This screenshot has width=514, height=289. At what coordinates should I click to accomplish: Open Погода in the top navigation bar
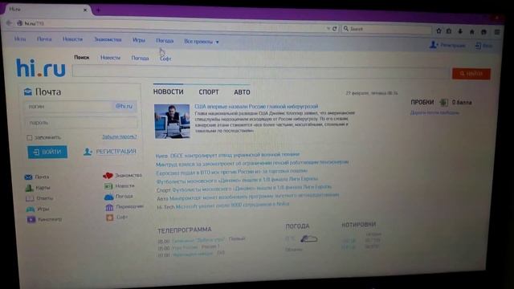165,41
